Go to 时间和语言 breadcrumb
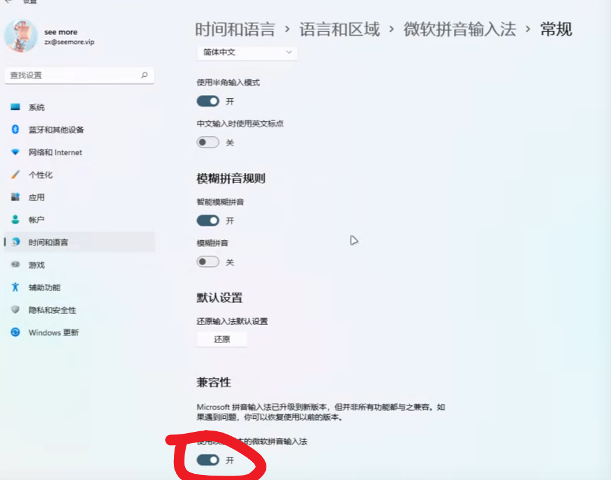Image resolution: width=611 pixels, height=480 pixels. pyautogui.click(x=235, y=29)
